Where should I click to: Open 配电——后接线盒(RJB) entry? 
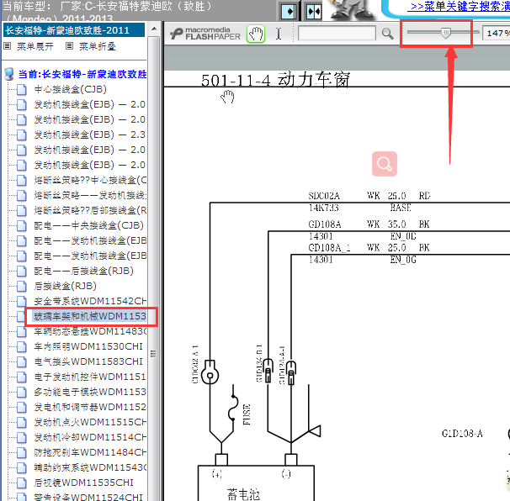click(83, 271)
